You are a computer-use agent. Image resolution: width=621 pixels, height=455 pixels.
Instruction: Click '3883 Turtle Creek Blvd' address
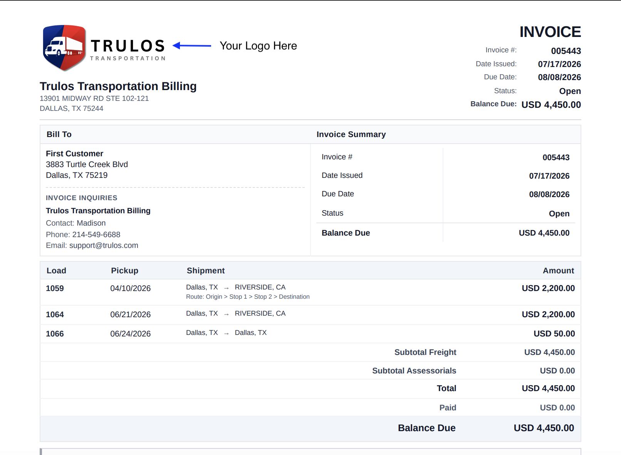[x=87, y=164]
